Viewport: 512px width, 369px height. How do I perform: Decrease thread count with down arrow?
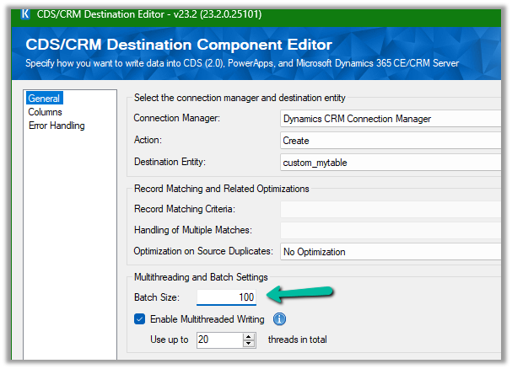(x=249, y=344)
